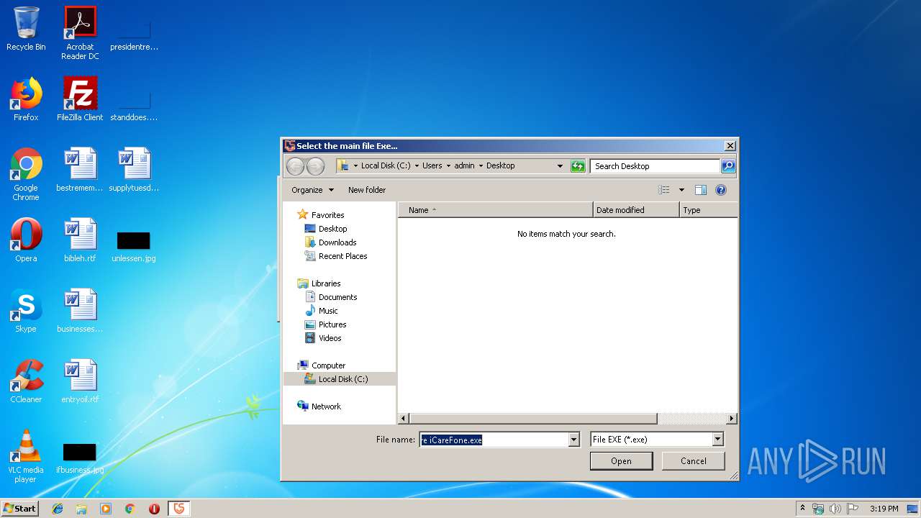921x518 pixels.
Task: Open Windows Media Player from taskbar
Action: 106,509
